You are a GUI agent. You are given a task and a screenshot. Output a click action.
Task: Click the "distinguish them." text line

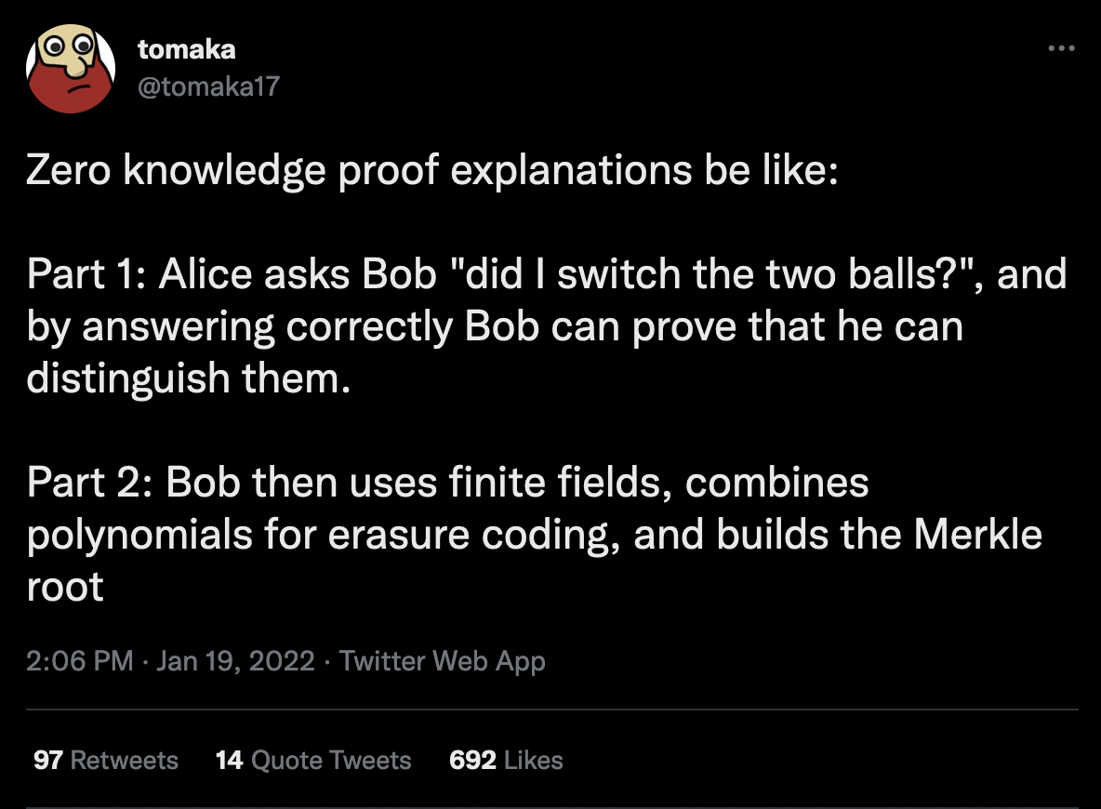pyautogui.click(x=188, y=378)
